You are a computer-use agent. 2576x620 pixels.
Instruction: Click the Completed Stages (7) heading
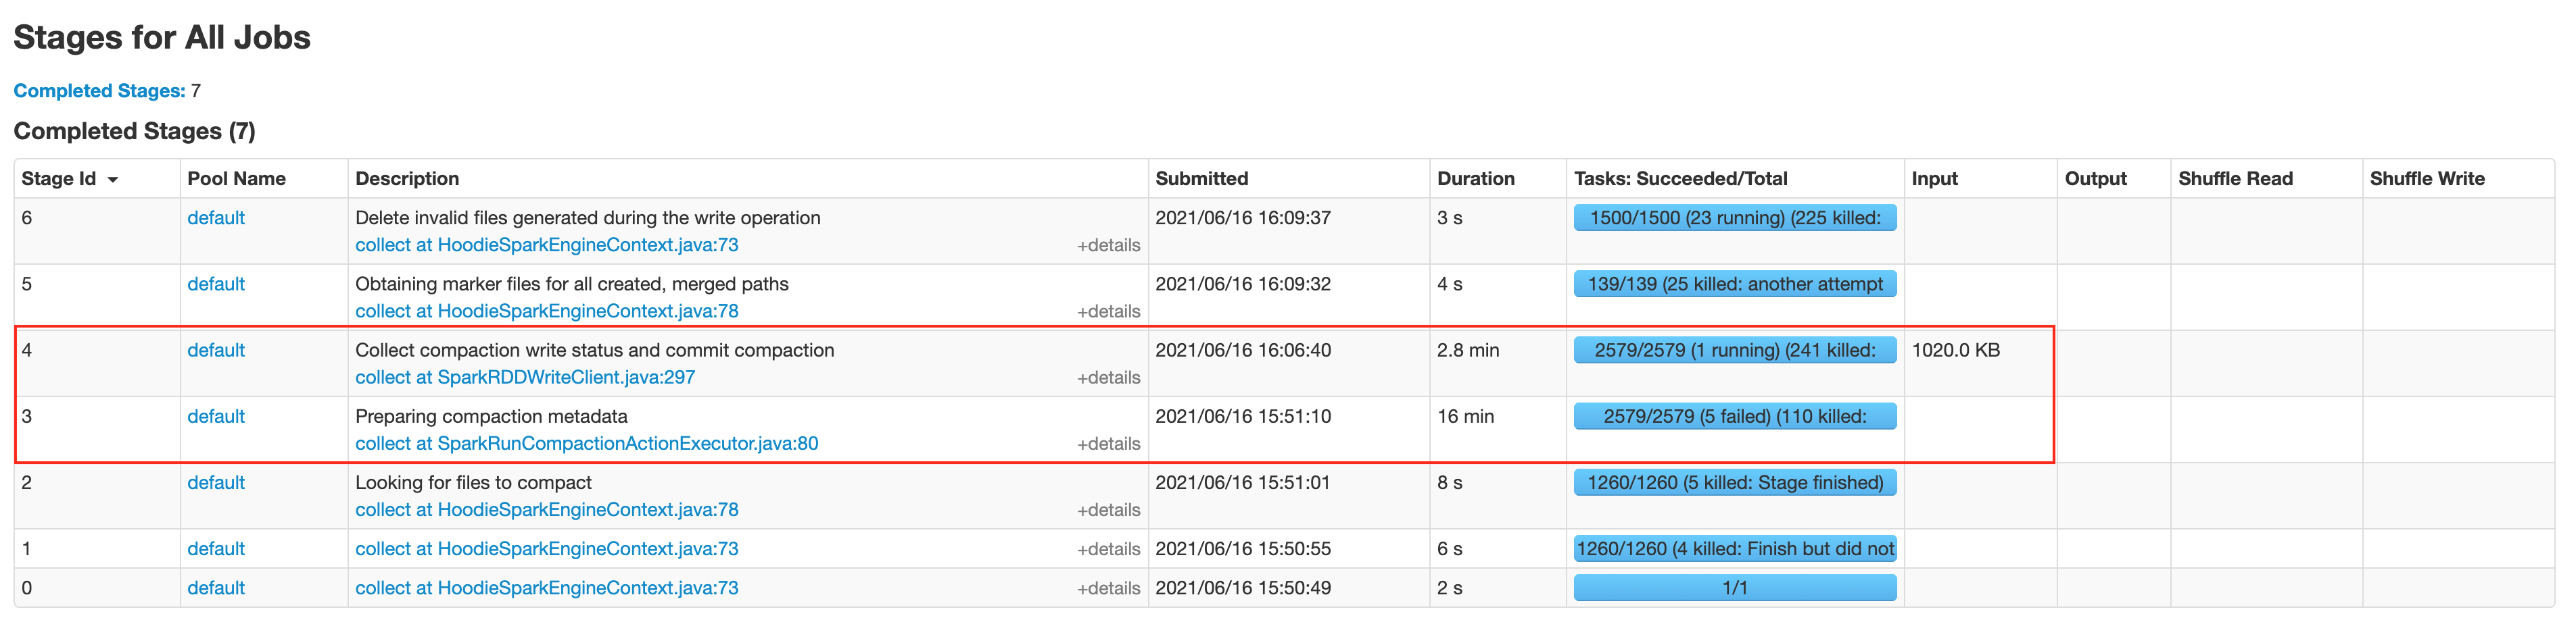tap(134, 132)
